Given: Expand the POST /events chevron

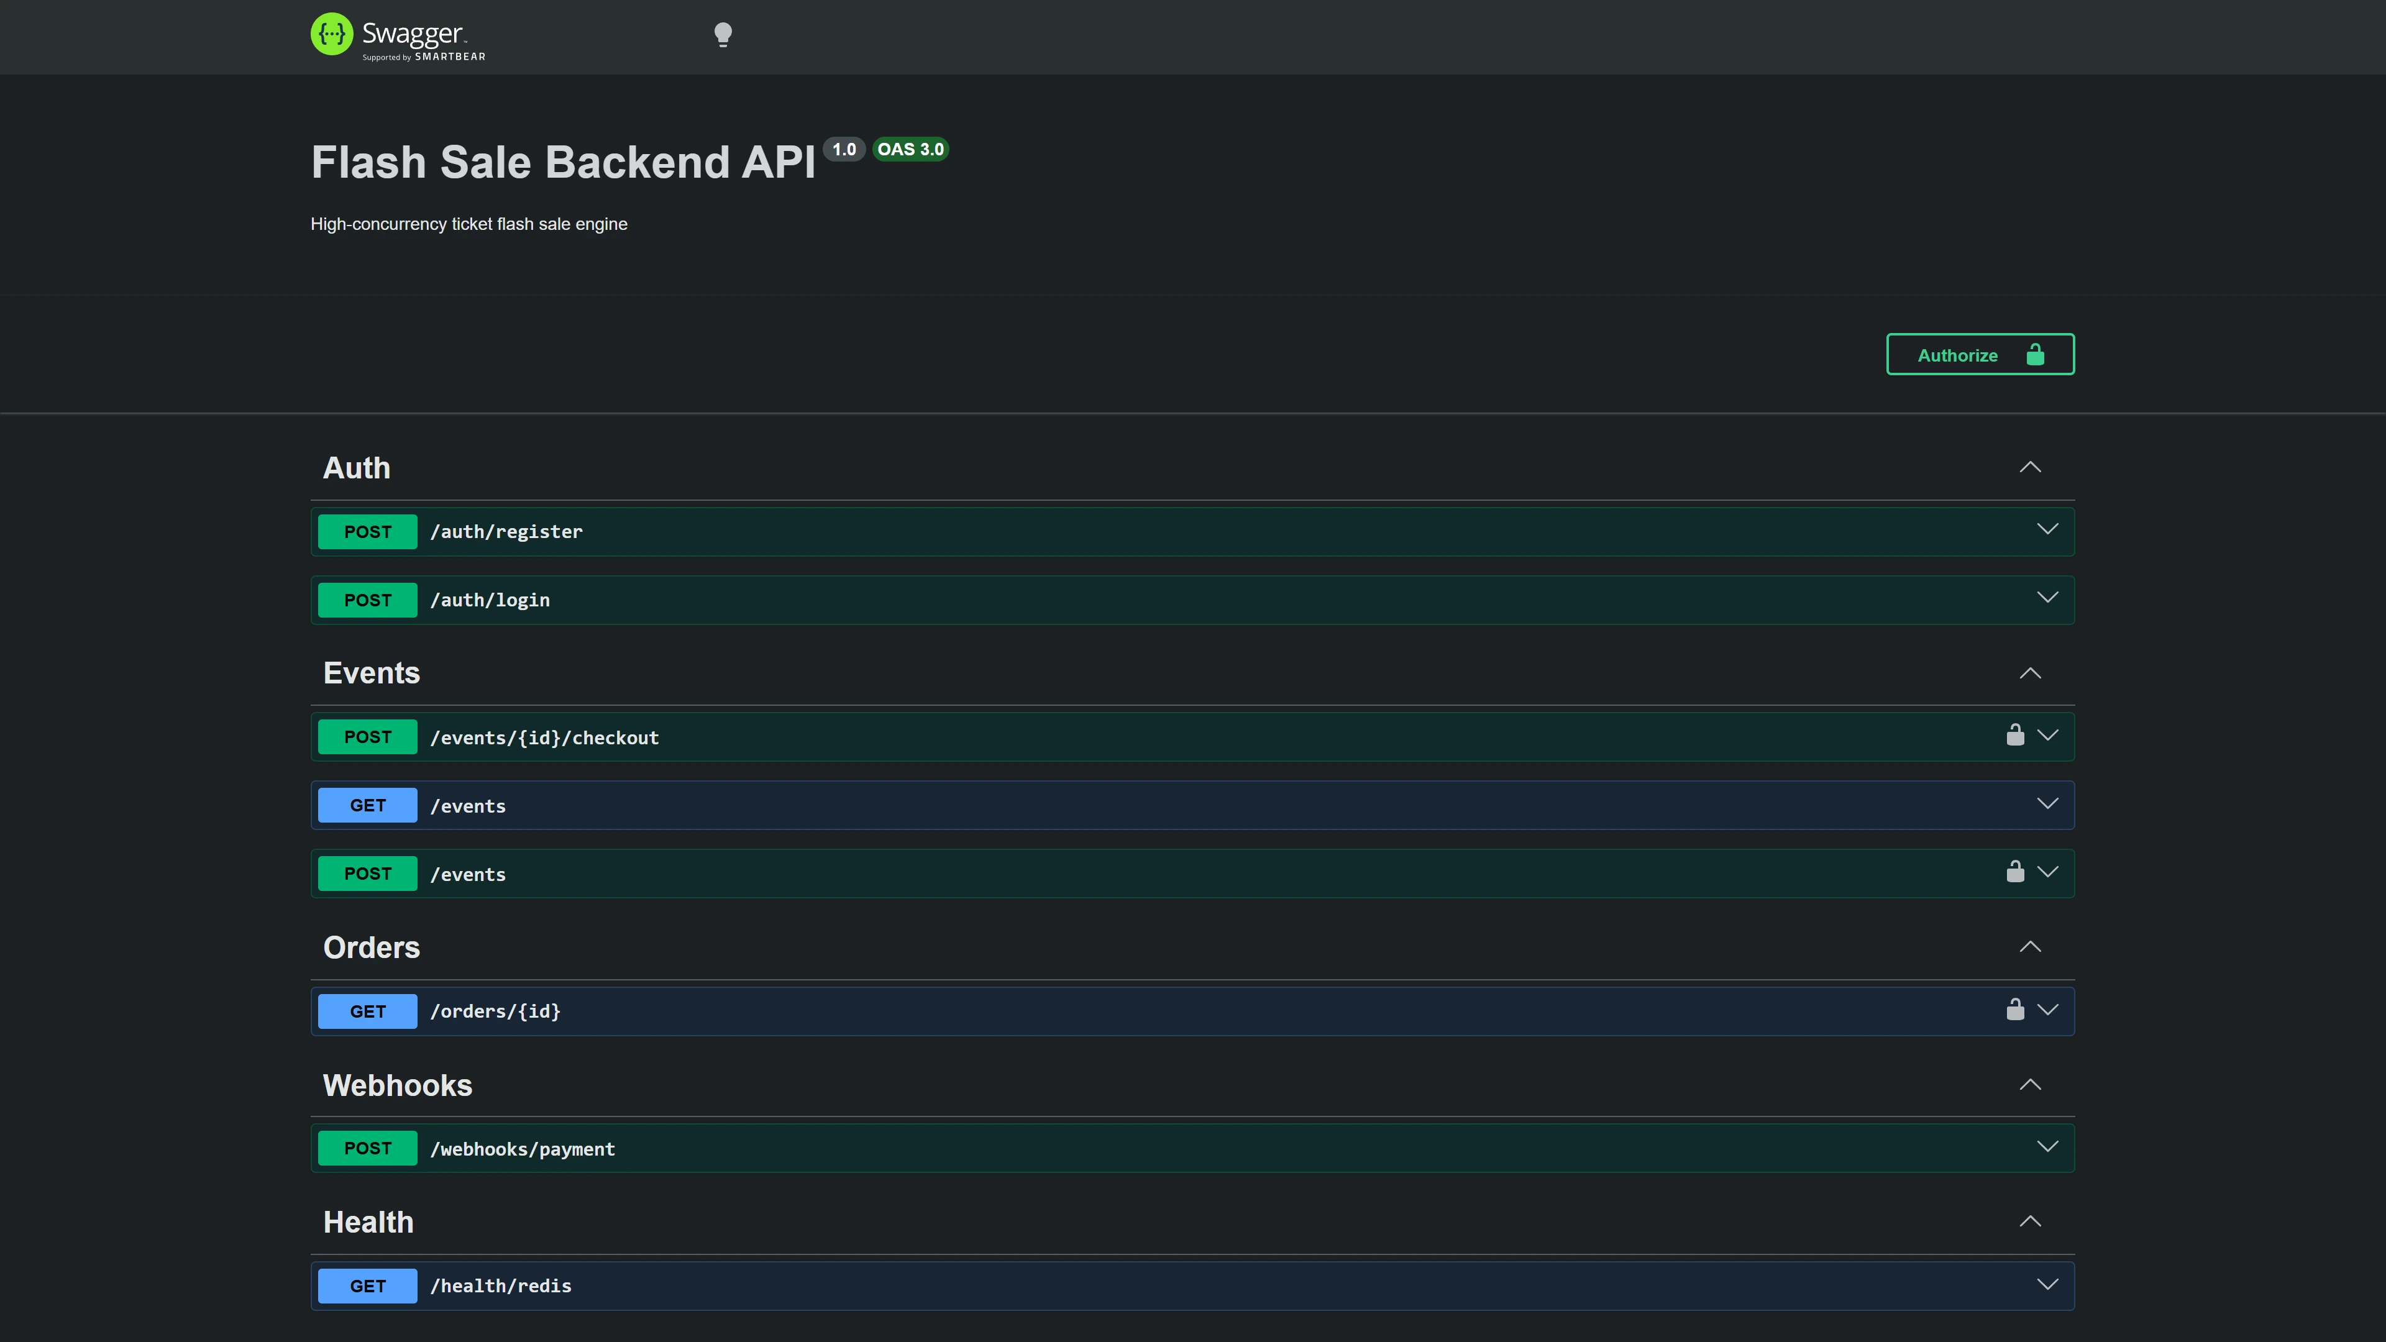Looking at the screenshot, I should 2048,872.
